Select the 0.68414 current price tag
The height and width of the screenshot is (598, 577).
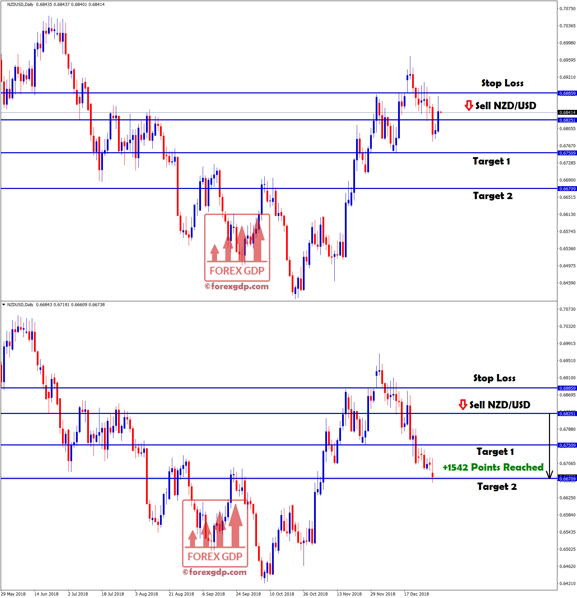coord(567,112)
